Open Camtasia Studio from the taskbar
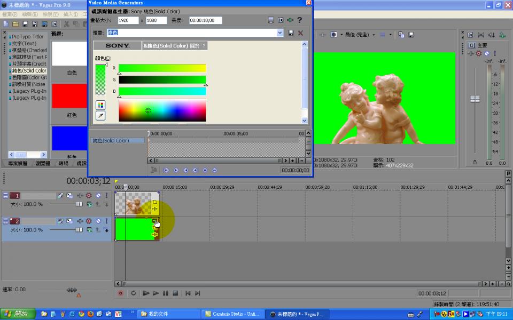The image size is (513, 320). coord(232,314)
